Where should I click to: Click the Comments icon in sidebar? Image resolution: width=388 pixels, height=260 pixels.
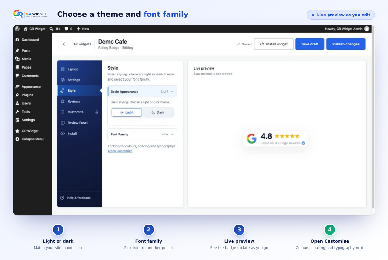click(x=17, y=76)
